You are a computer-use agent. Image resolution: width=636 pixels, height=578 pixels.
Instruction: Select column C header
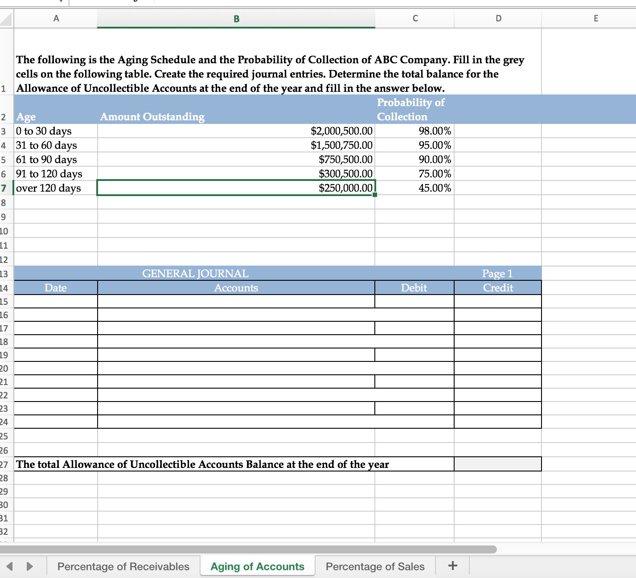click(x=415, y=19)
